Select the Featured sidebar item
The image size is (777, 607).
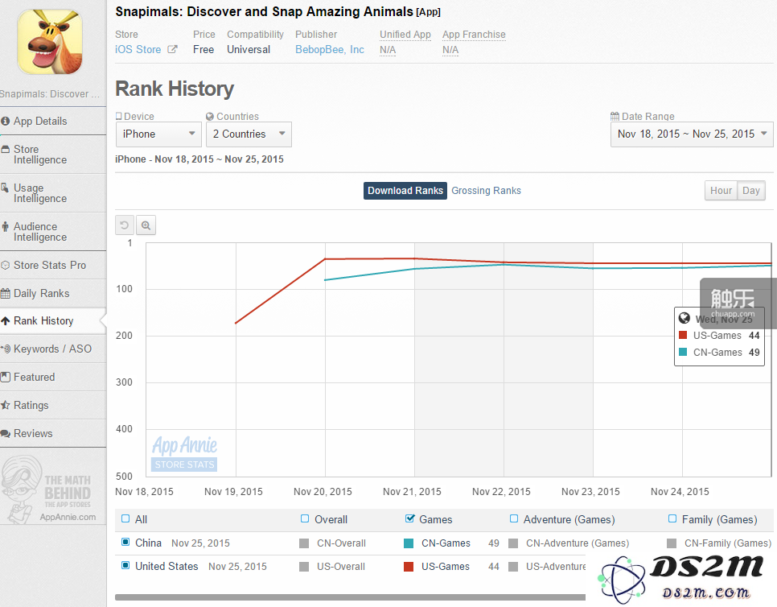pos(53,377)
